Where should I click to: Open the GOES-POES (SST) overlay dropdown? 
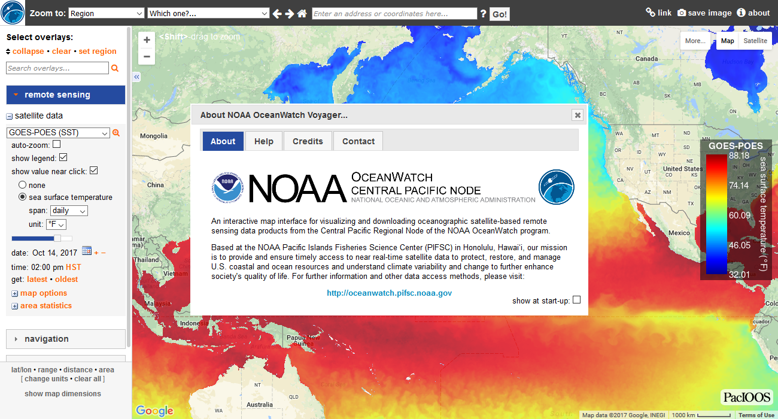[x=58, y=133]
